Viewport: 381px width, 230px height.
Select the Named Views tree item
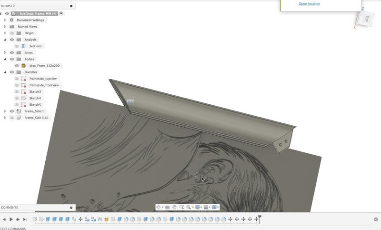coord(28,27)
